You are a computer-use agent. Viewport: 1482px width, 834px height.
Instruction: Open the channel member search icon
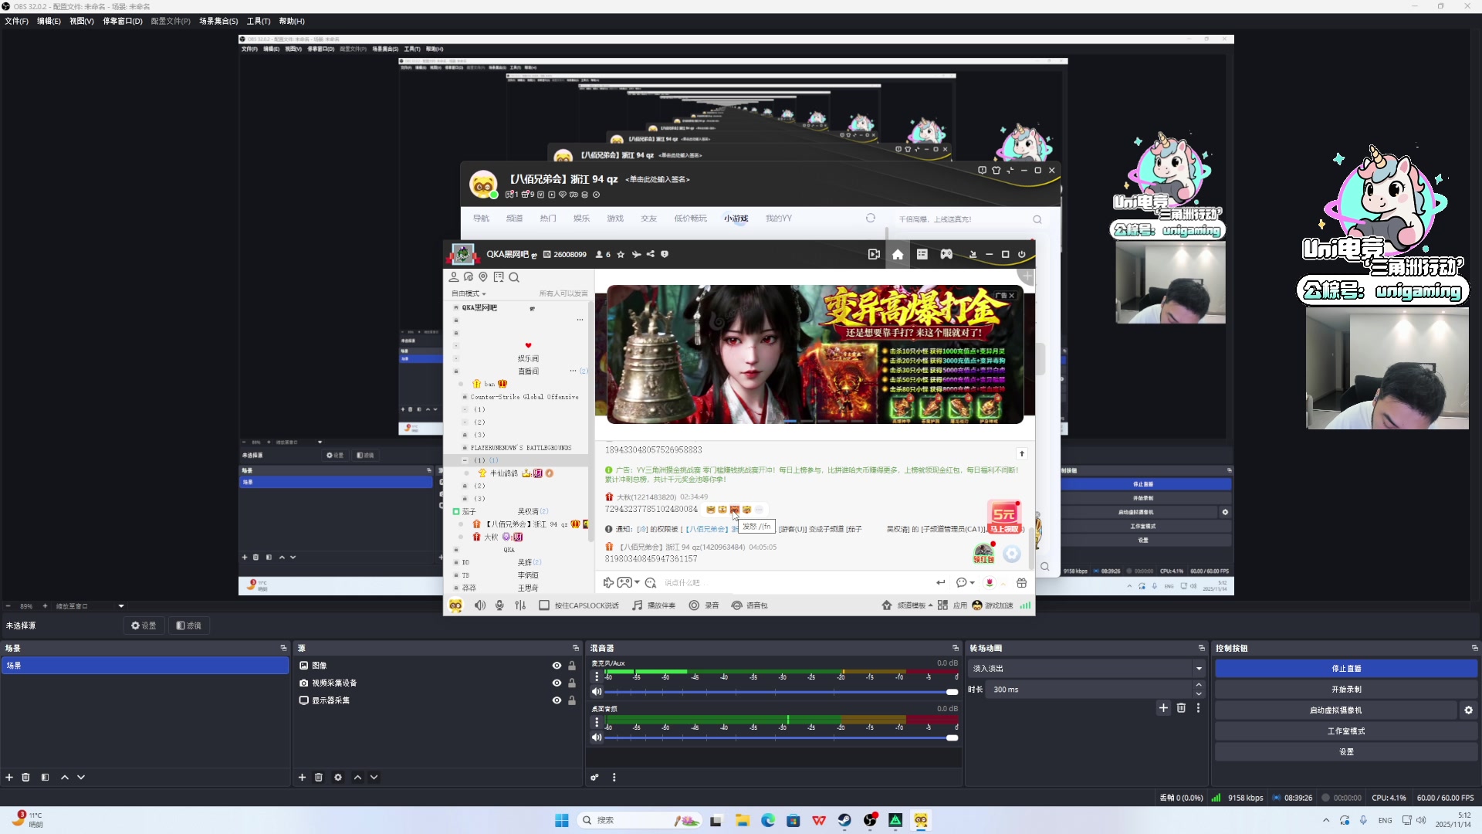(x=514, y=277)
